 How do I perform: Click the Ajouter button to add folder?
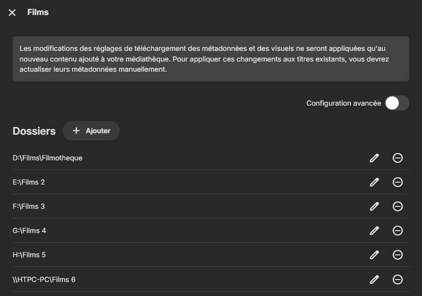(x=91, y=131)
